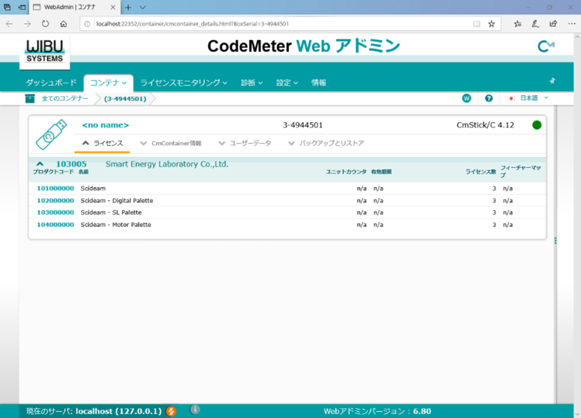Click the add notes pen icon
The height and width of the screenshot is (418, 581).
[535, 24]
